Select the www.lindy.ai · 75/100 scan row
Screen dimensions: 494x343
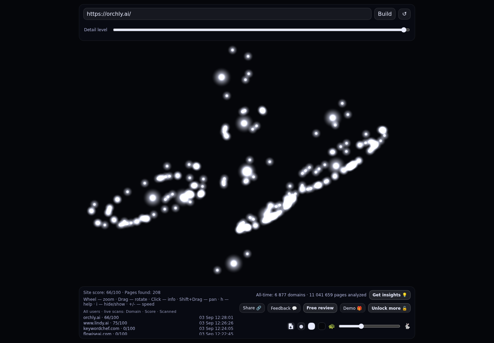tap(158, 323)
